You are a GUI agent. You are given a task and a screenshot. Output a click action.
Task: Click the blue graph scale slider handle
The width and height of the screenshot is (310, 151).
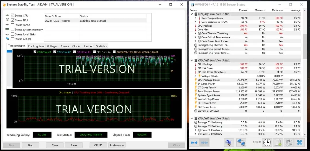click(9, 51)
